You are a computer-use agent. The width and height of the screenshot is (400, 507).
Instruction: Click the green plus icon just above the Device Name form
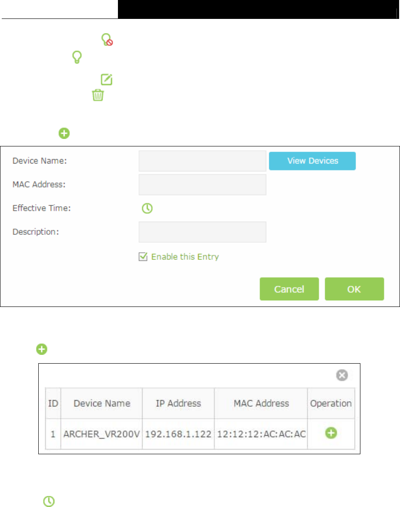[x=64, y=133]
